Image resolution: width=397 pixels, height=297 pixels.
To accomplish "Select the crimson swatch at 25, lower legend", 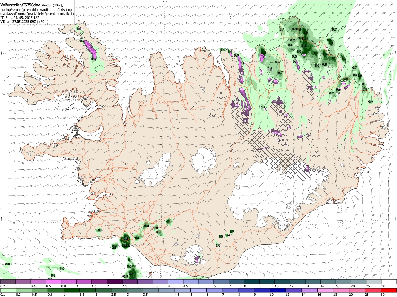I will pos(372,290).
